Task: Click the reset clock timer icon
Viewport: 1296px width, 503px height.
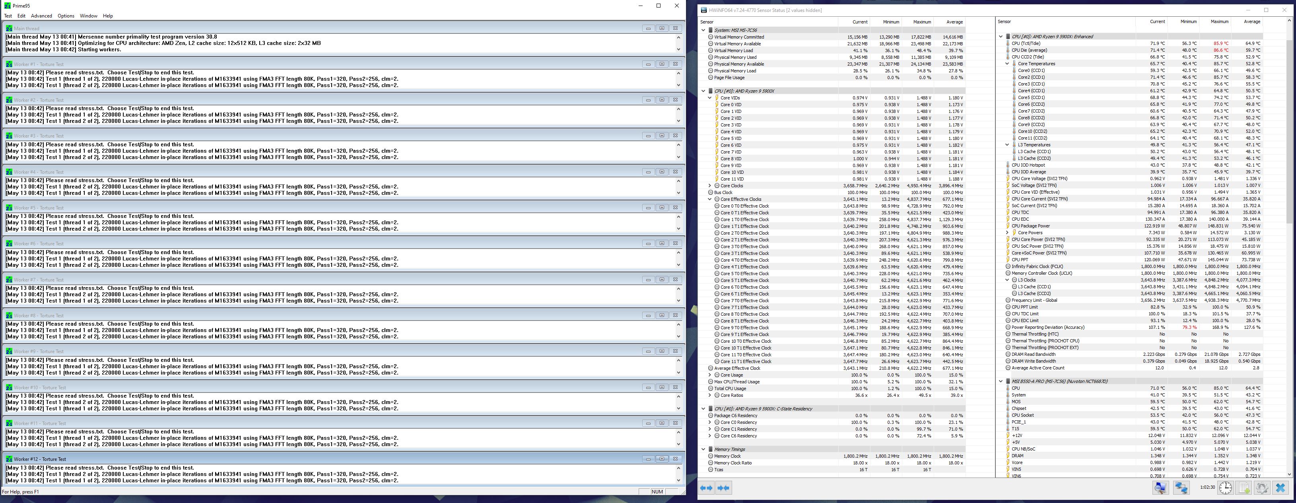Action: [1226, 487]
